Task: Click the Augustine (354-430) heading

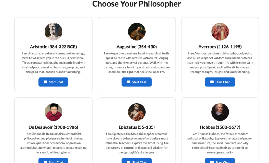Action: (137, 47)
